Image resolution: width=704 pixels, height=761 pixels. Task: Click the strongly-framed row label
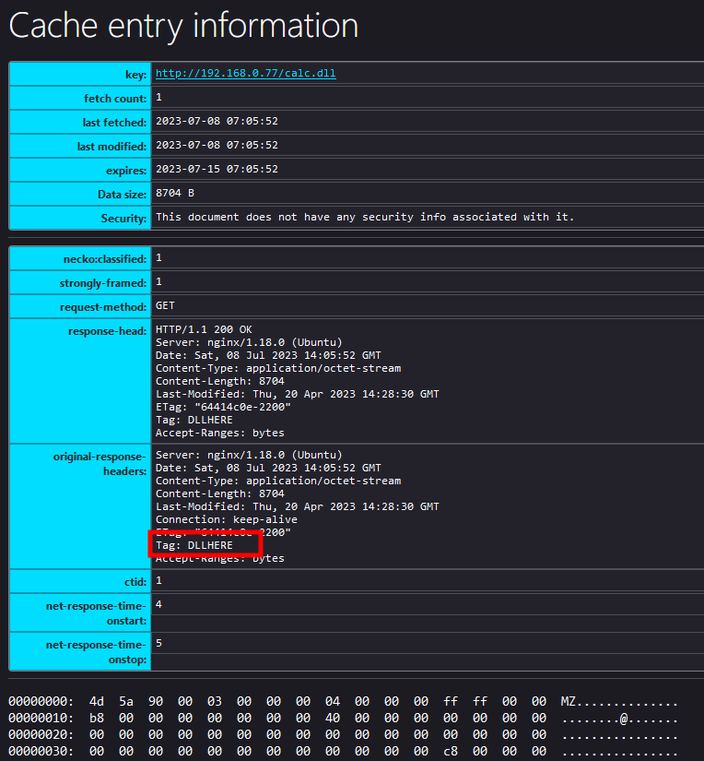point(102,282)
